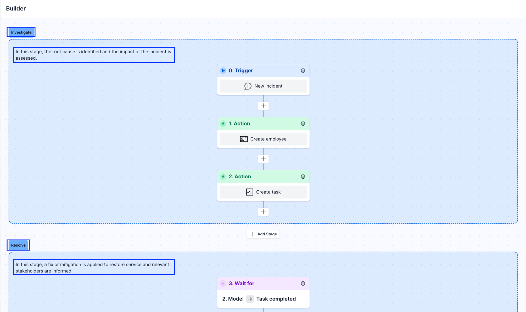Screen dimensions: 526x312
Task: Open settings gear on the Trigger node
Action: click(x=303, y=70)
